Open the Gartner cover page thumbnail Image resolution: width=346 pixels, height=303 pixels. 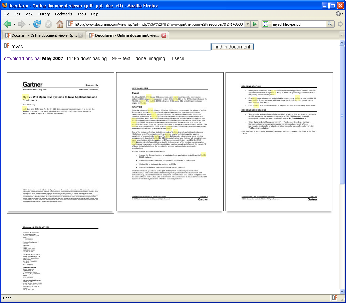coord(60,142)
